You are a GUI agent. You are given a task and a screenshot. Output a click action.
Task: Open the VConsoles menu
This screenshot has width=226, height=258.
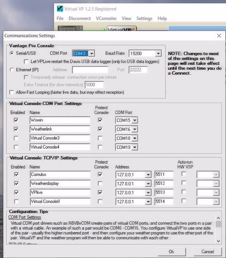coord(106,18)
